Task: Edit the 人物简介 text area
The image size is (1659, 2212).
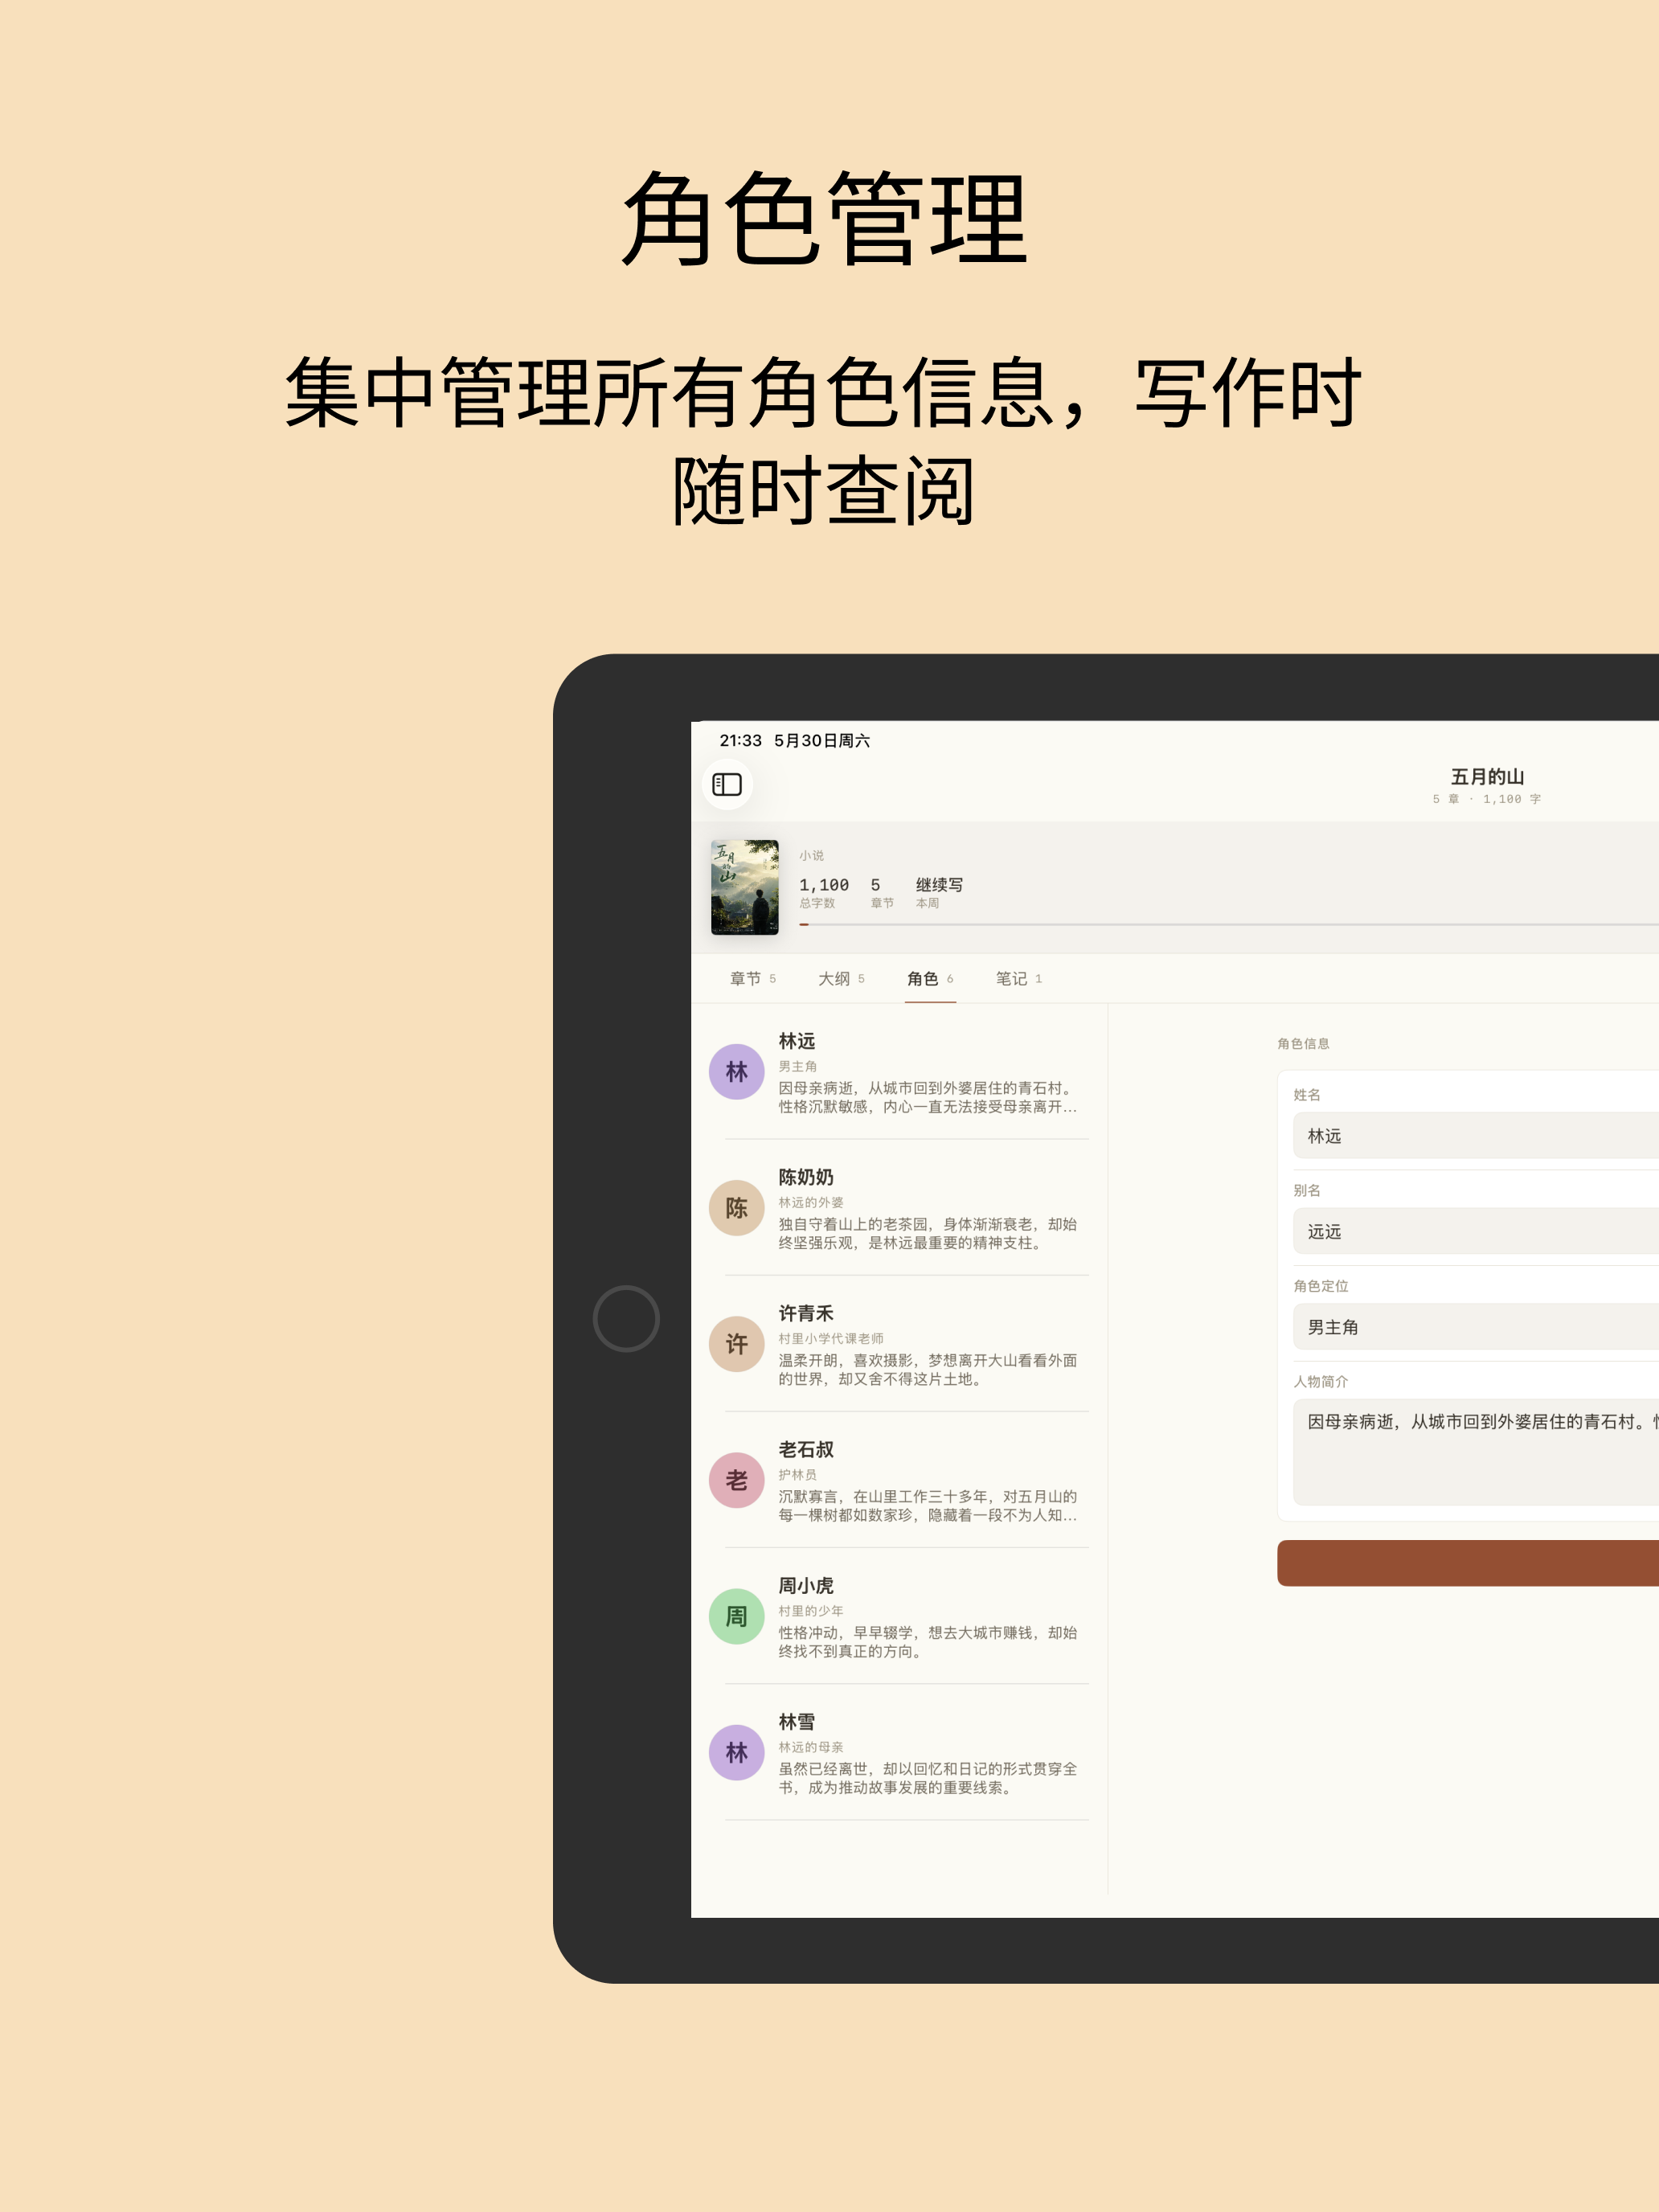Action: coord(1476,1452)
